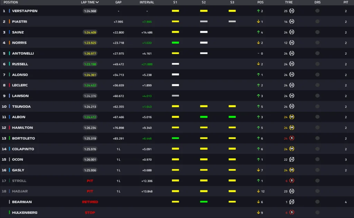Toggle DRS indicator in Verstappen's row
The width and height of the screenshot is (354, 218).
coord(317,11)
